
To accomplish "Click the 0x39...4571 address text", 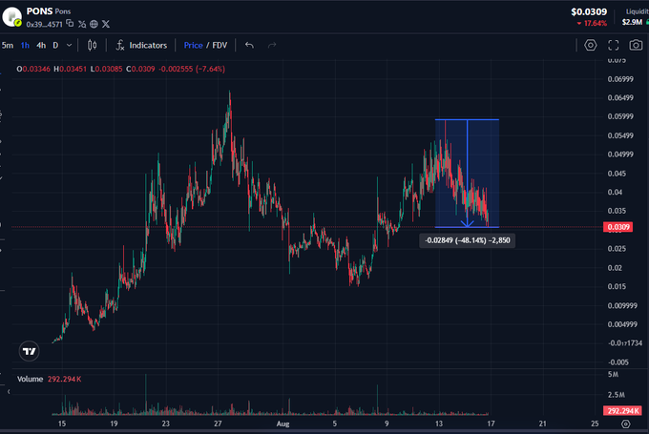I will pyautogui.click(x=44, y=25).
